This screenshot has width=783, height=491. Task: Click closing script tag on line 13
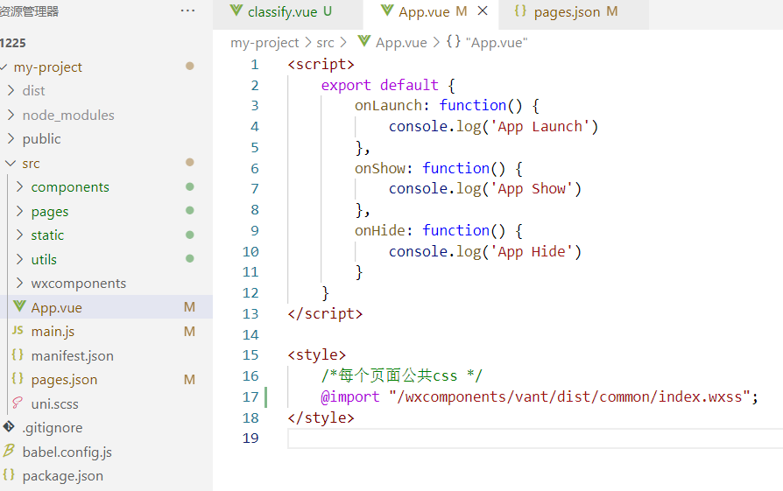[x=325, y=313]
